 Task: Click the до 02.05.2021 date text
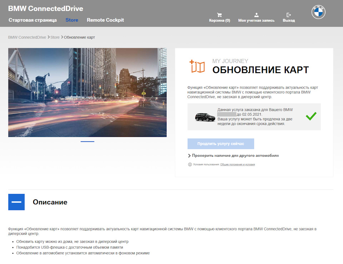click(249, 114)
